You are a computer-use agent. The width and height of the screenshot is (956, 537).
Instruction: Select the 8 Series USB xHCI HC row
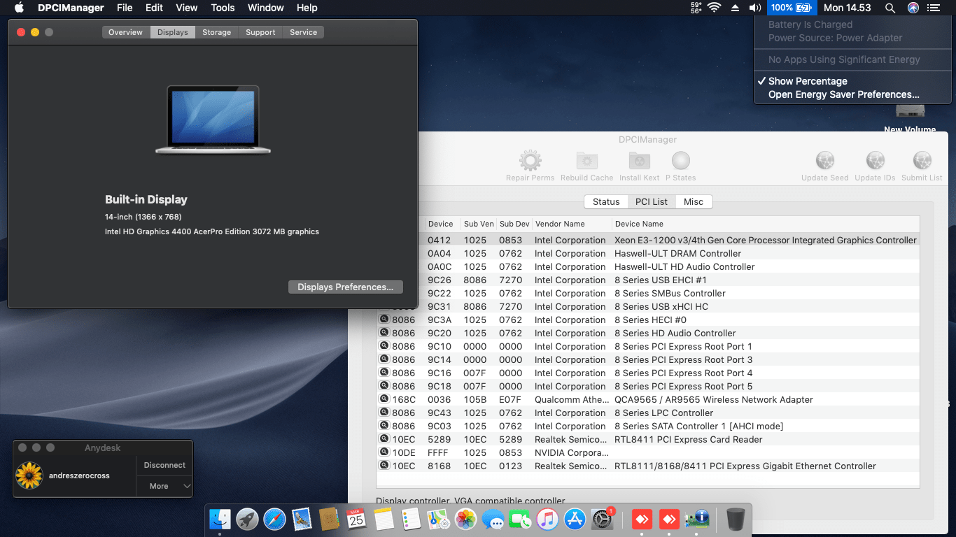pos(647,306)
